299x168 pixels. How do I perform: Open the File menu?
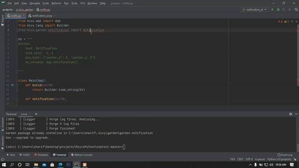click(x=9, y=3)
